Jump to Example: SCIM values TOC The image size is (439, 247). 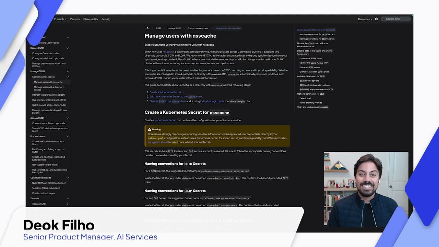click(309, 67)
